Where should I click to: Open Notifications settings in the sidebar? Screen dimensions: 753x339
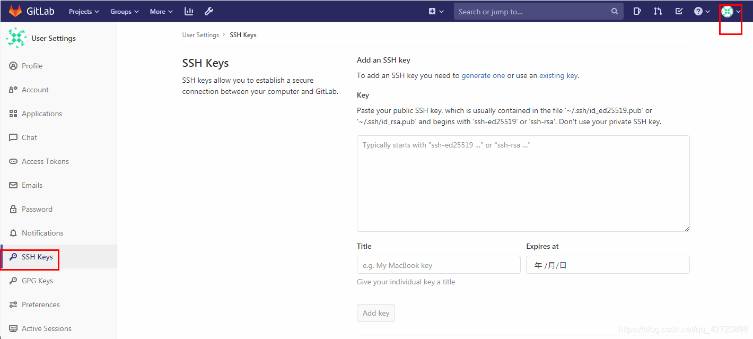pyautogui.click(x=42, y=232)
